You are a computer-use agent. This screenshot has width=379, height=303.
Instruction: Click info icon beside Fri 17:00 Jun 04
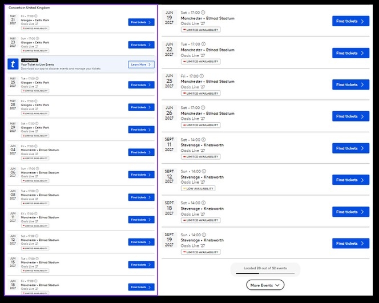pyautogui.click(x=36, y=146)
